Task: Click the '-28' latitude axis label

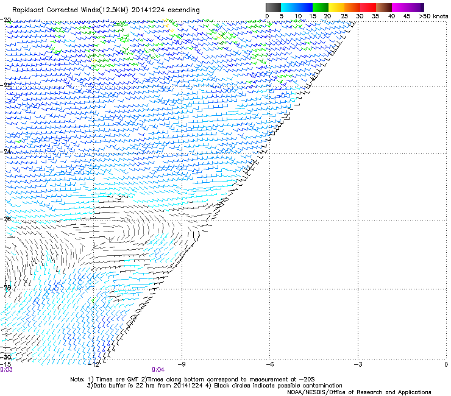Action: click(x=5, y=288)
